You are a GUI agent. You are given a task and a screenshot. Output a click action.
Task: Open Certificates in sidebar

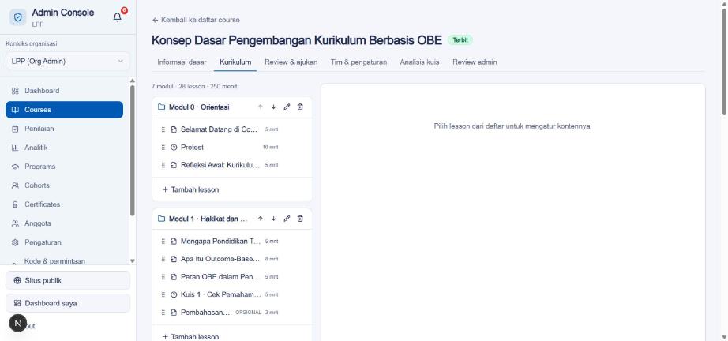(64, 204)
